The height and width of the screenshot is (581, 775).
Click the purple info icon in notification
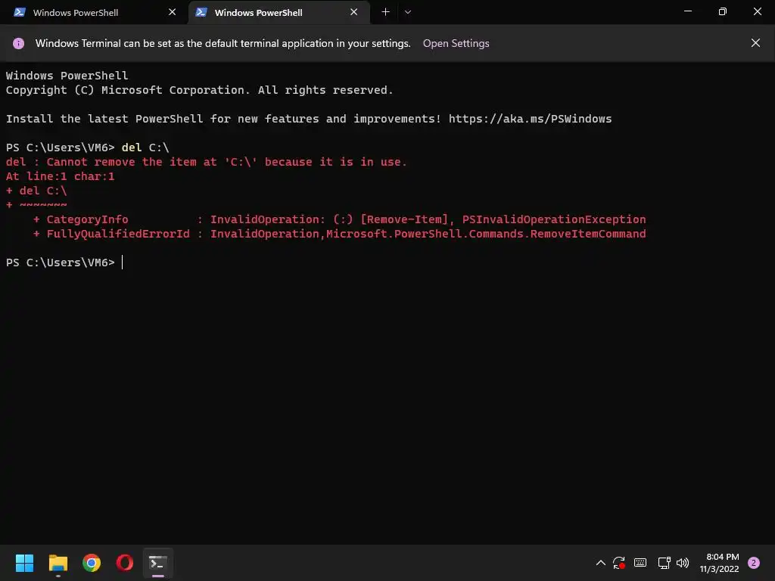click(18, 43)
